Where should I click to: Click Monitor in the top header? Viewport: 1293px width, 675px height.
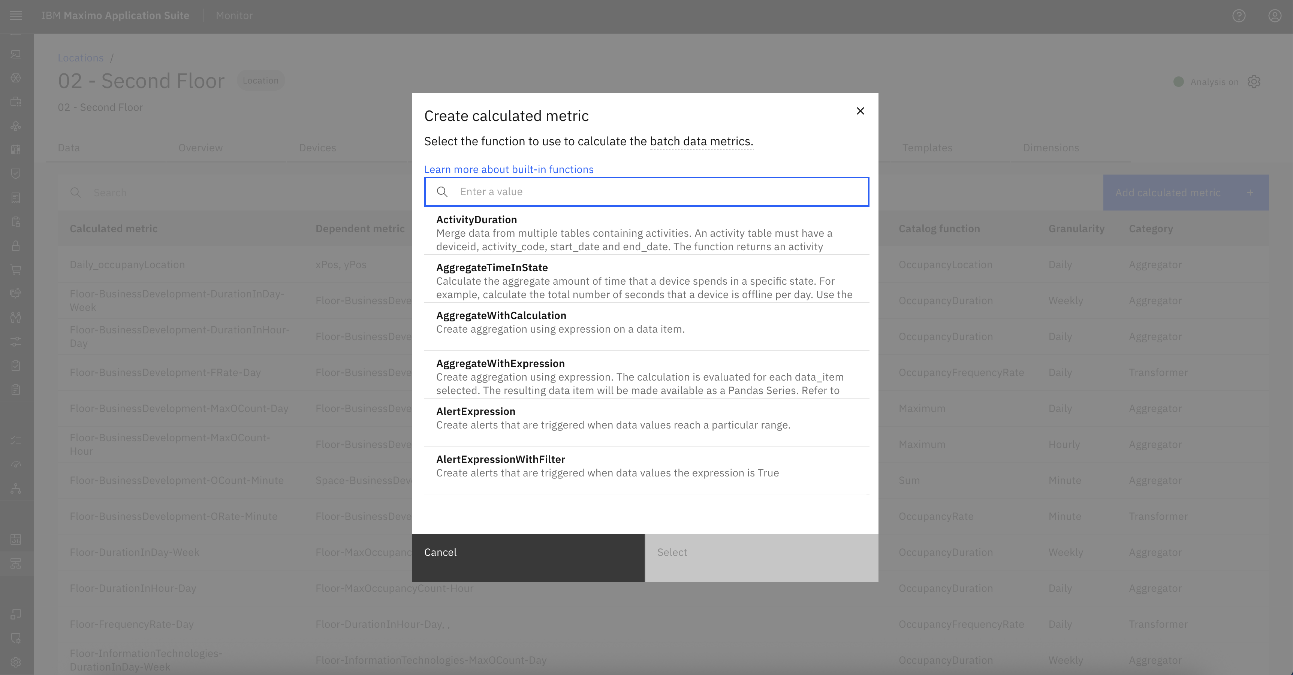click(234, 16)
